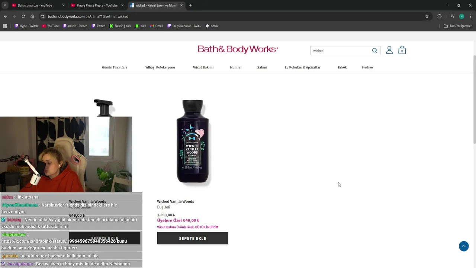The image size is (476, 268).
Task: Click the foam soap pump bottle image
Action: (103, 108)
